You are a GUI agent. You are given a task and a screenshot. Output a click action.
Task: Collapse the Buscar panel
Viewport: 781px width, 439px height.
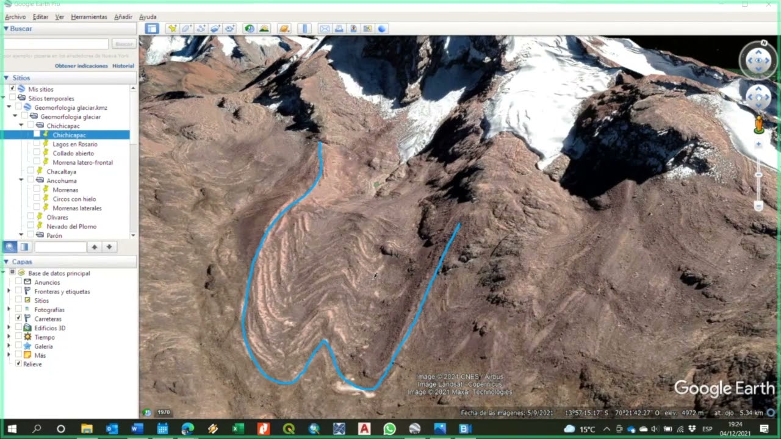coord(6,29)
